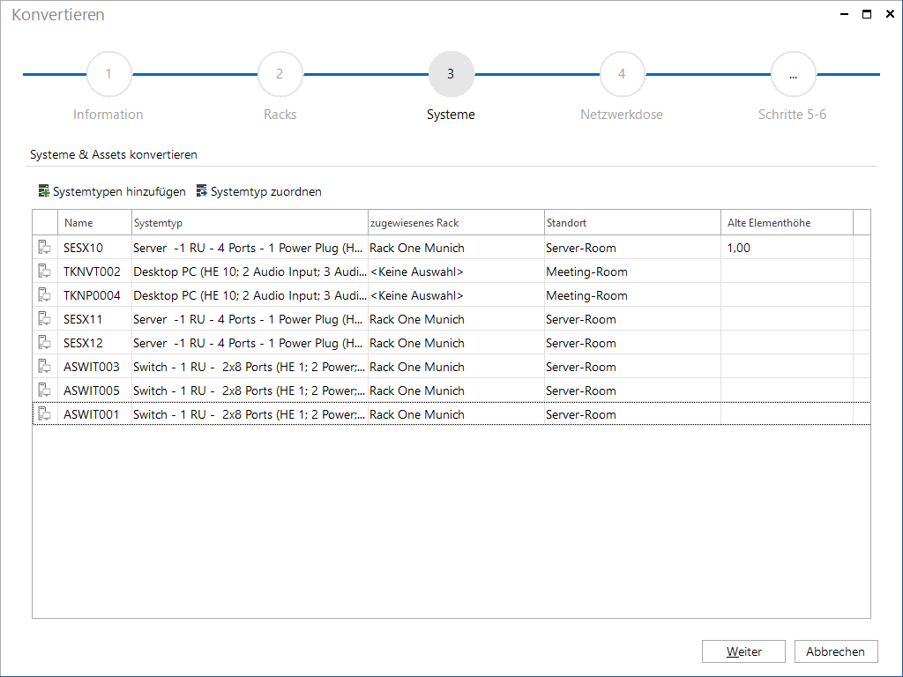
Task: Open Schritte 5-6 step circle
Action: click(x=793, y=74)
